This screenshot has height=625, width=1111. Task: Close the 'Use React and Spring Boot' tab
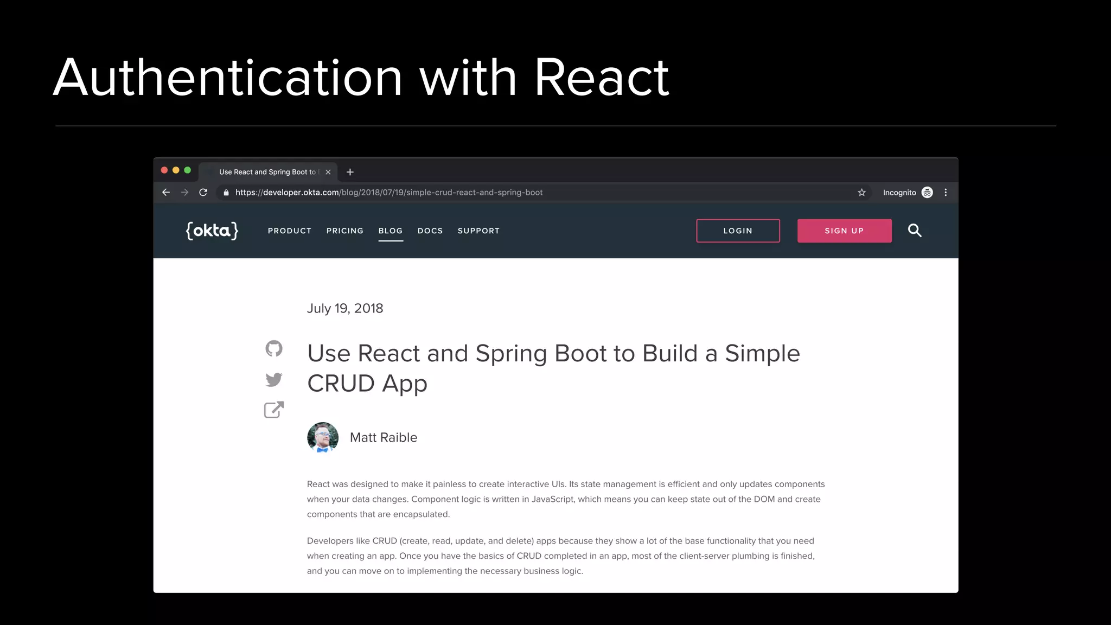[328, 172]
